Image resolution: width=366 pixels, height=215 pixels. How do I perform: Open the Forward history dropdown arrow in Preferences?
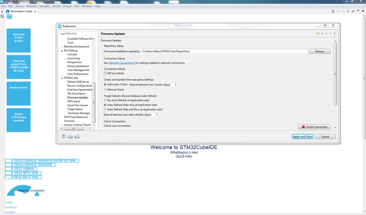330,34
